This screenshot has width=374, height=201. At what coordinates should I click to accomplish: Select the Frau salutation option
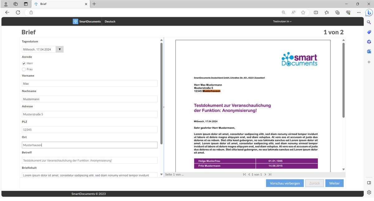[x=24, y=69]
